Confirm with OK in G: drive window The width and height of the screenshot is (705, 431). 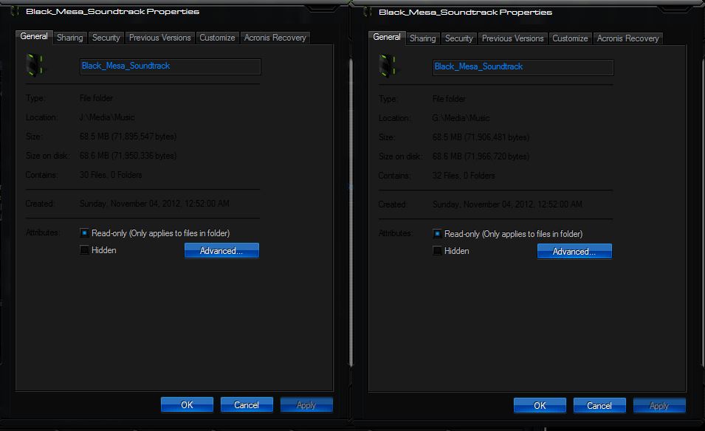(x=540, y=406)
